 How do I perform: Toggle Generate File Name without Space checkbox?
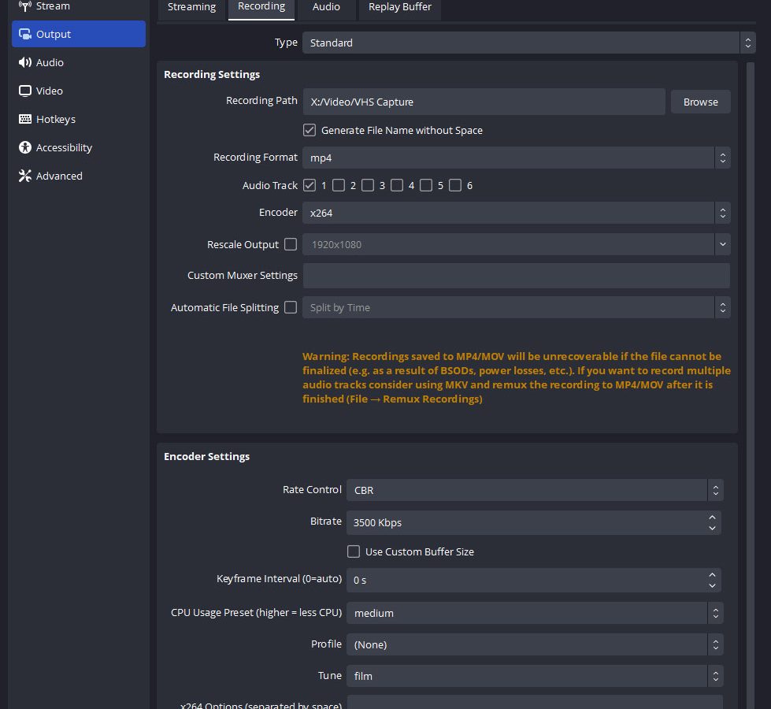tap(310, 131)
